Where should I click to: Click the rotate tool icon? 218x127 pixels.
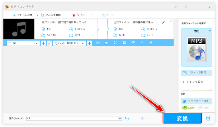115,43
